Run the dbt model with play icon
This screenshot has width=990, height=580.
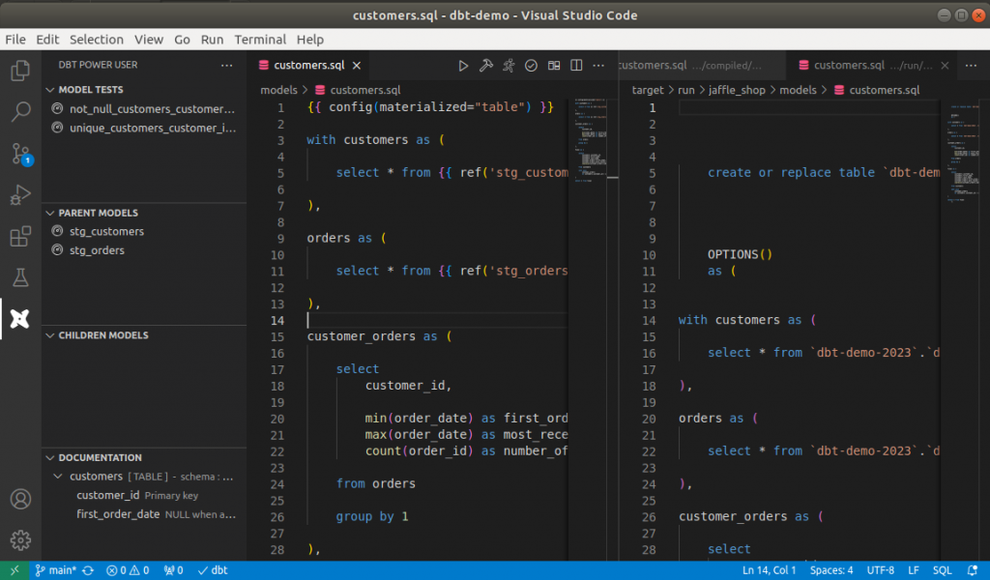[x=463, y=66]
